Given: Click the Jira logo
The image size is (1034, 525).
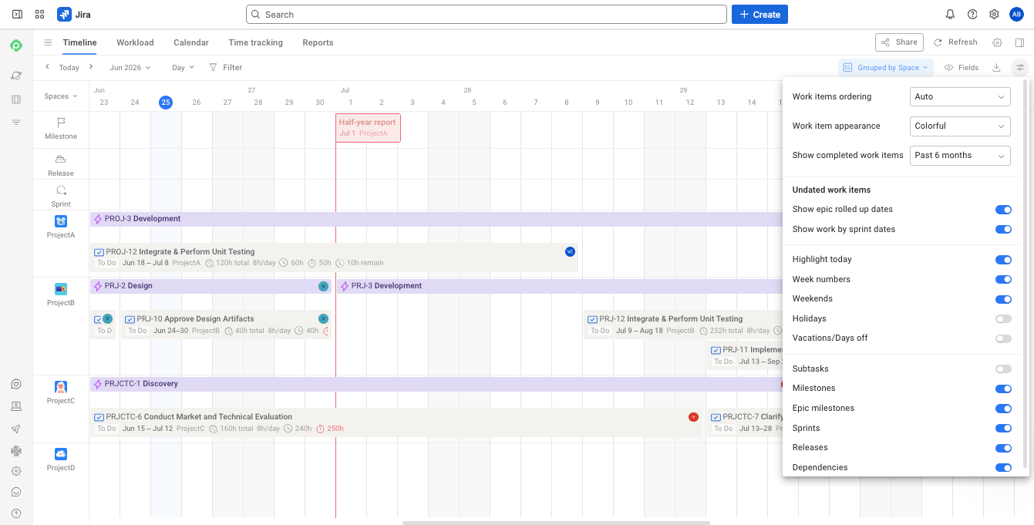Looking at the screenshot, I should (74, 15).
